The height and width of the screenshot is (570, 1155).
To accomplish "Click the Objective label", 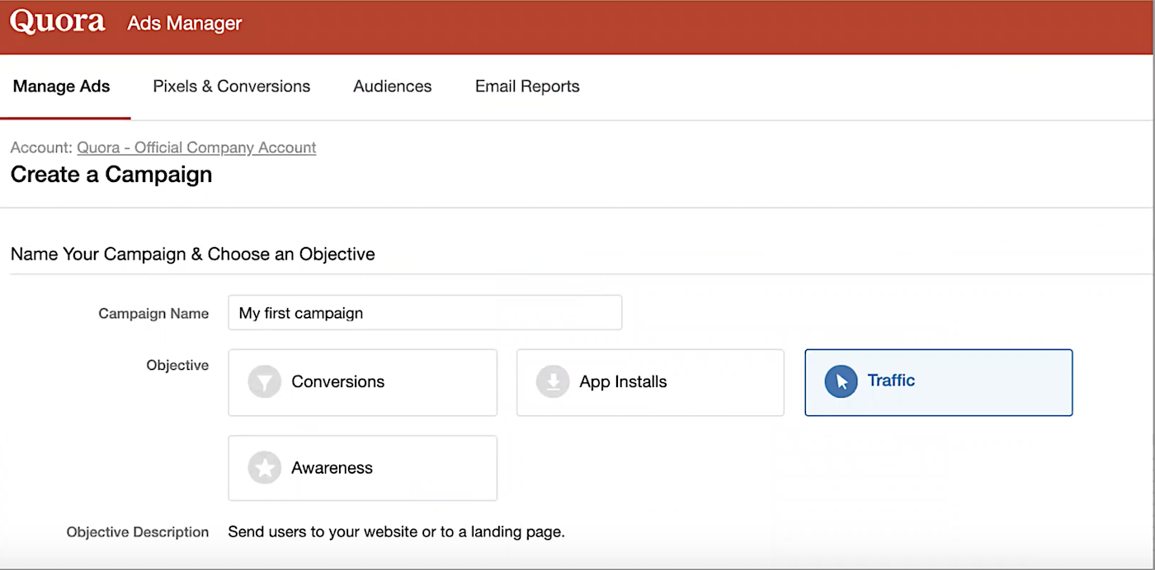I will pyautogui.click(x=177, y=365).
